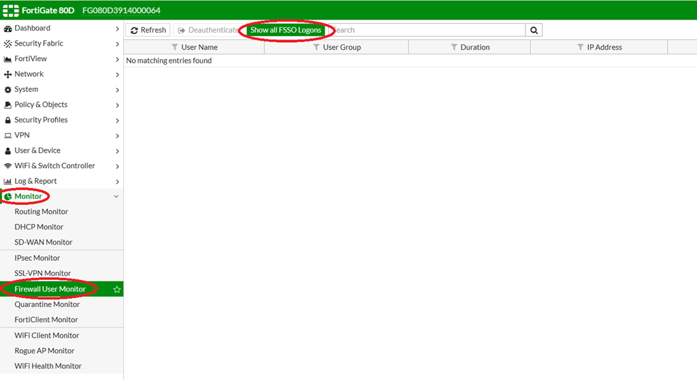This screenshot has width=697, height=380.
Task: Click the Monitor pie chart icon
Action: coord(7,197)
